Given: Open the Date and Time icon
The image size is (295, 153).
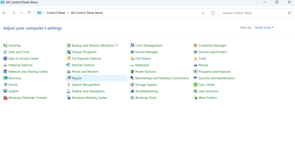Looking at the screenshot, I should 5,52.
